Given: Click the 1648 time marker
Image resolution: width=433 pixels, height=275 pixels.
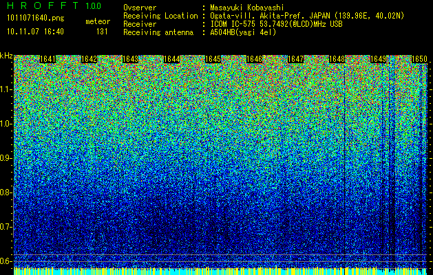Looking at the screenshot, I should pos(337,59).
